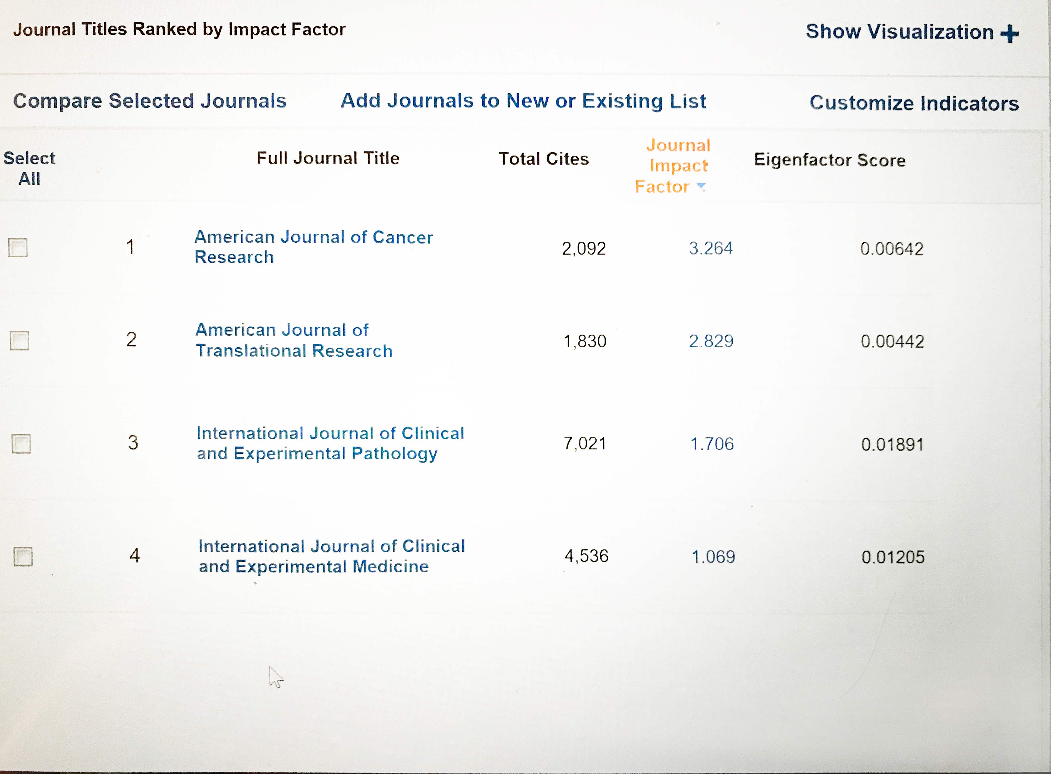
Task: Click the plus icon beside Show Visualization
Action: (1009, 34)
